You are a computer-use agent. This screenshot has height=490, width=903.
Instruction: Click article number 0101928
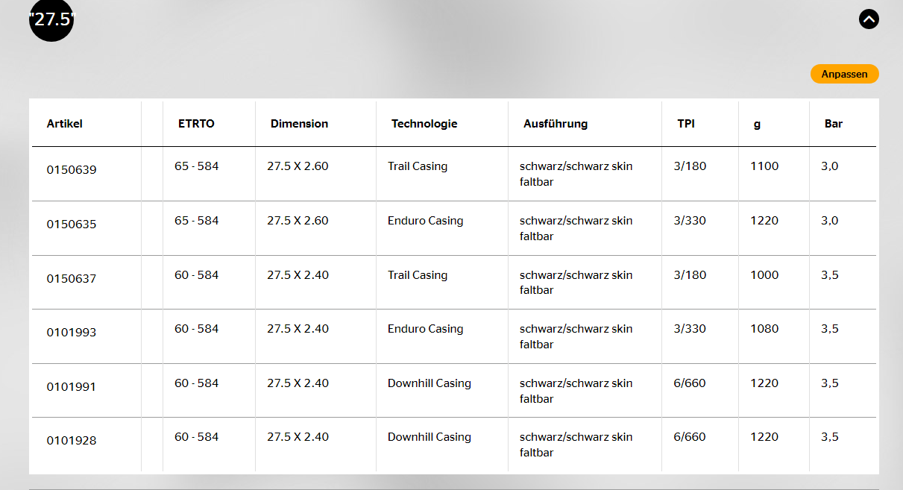tap(72, 441)
